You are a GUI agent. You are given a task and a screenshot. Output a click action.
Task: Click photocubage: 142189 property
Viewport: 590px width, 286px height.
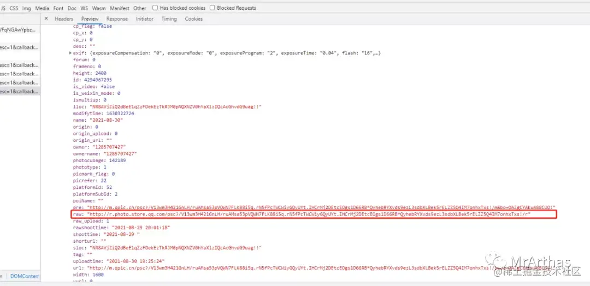click(x=99, y=160)
